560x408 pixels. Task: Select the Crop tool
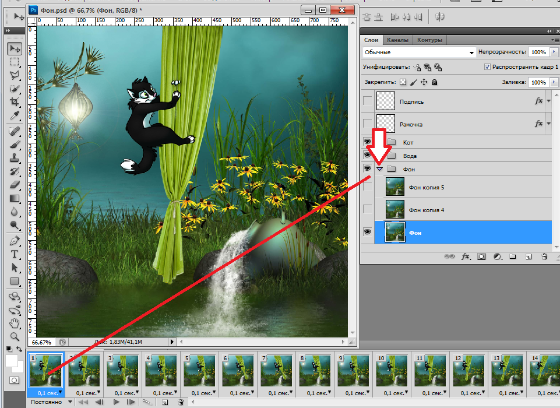click(15, 102)
